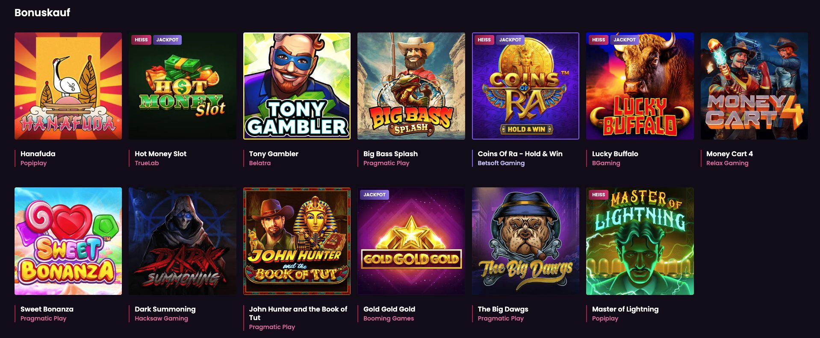
Task: Open the Lucky Buffalo title link
Action: [x=615, y=154]
